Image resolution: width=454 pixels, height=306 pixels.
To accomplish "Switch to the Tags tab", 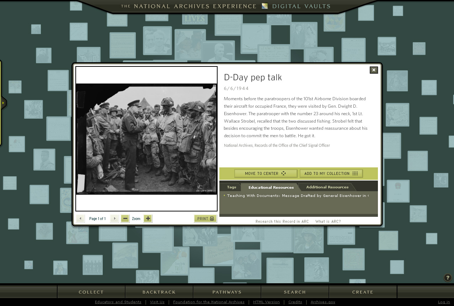I will point(231,187).
